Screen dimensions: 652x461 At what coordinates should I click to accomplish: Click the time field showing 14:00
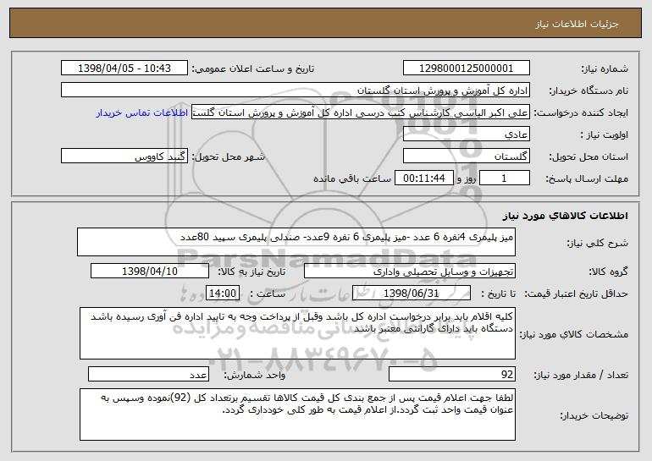[x=223, y=293]
